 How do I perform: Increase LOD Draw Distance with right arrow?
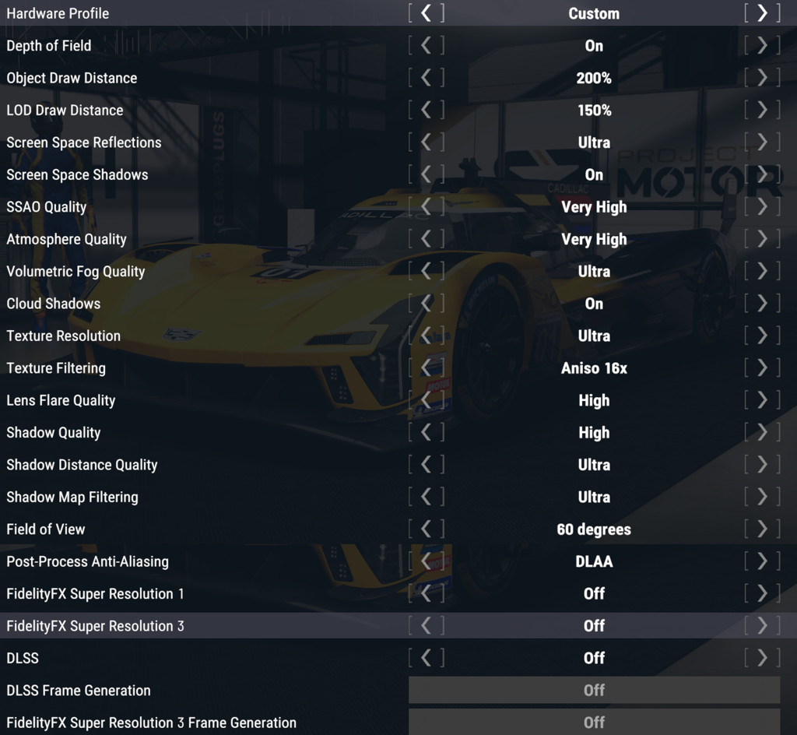[x=762, y=111]
